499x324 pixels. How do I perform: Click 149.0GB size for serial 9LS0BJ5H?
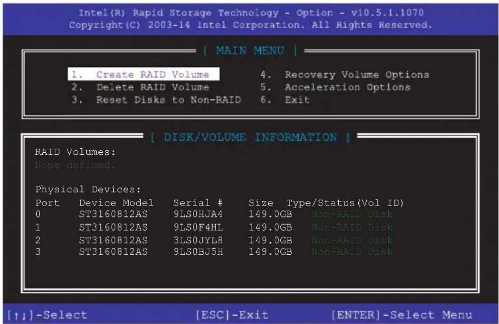270,252
